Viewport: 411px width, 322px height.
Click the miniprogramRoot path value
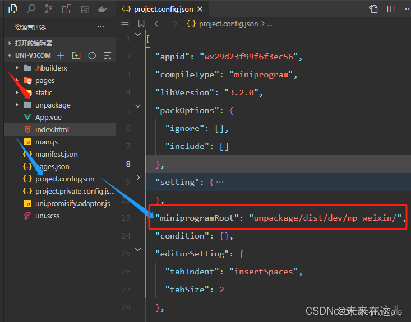325,218
